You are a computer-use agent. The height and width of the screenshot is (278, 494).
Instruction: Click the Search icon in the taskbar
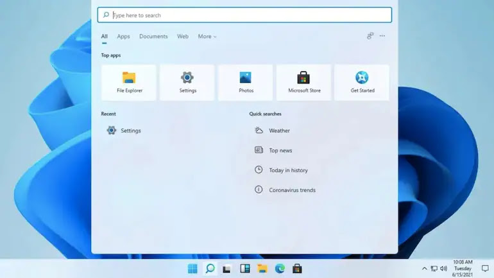[x=210, y=268]
